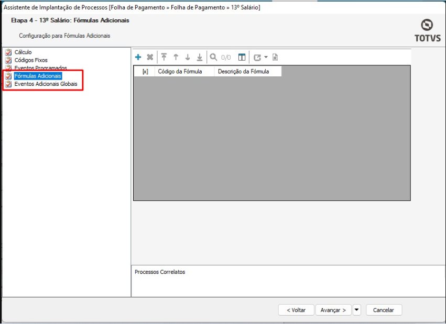Image resolution: width=446 pixels, height=324 pixels.
Task: Add a new formula with plus icon
Action: click(138, 57)
